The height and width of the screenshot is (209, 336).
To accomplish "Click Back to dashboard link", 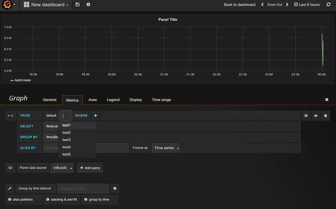I will (x=239, y=5).
